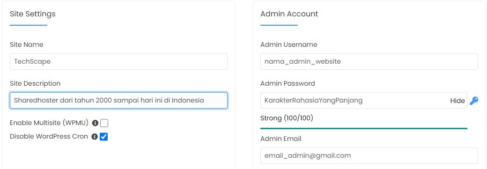Select the Admin Email input field
Viewport: 487px width, 169px height.
click(369, 155)
